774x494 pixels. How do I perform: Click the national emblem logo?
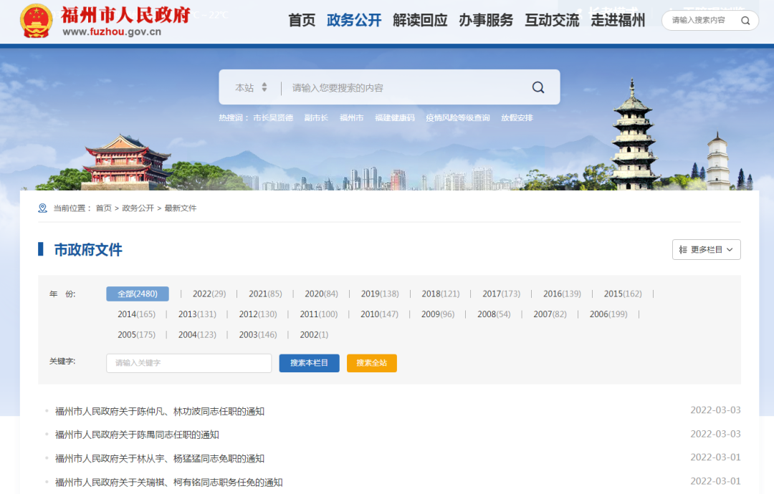tap(36, 21)
